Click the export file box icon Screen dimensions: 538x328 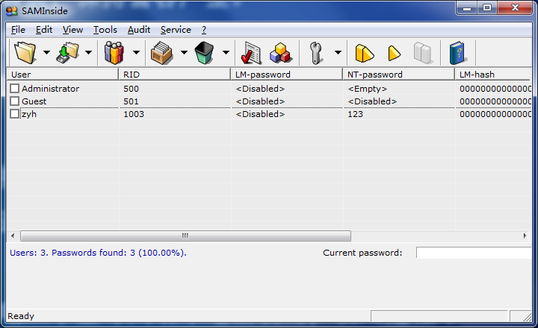(161, 52)
